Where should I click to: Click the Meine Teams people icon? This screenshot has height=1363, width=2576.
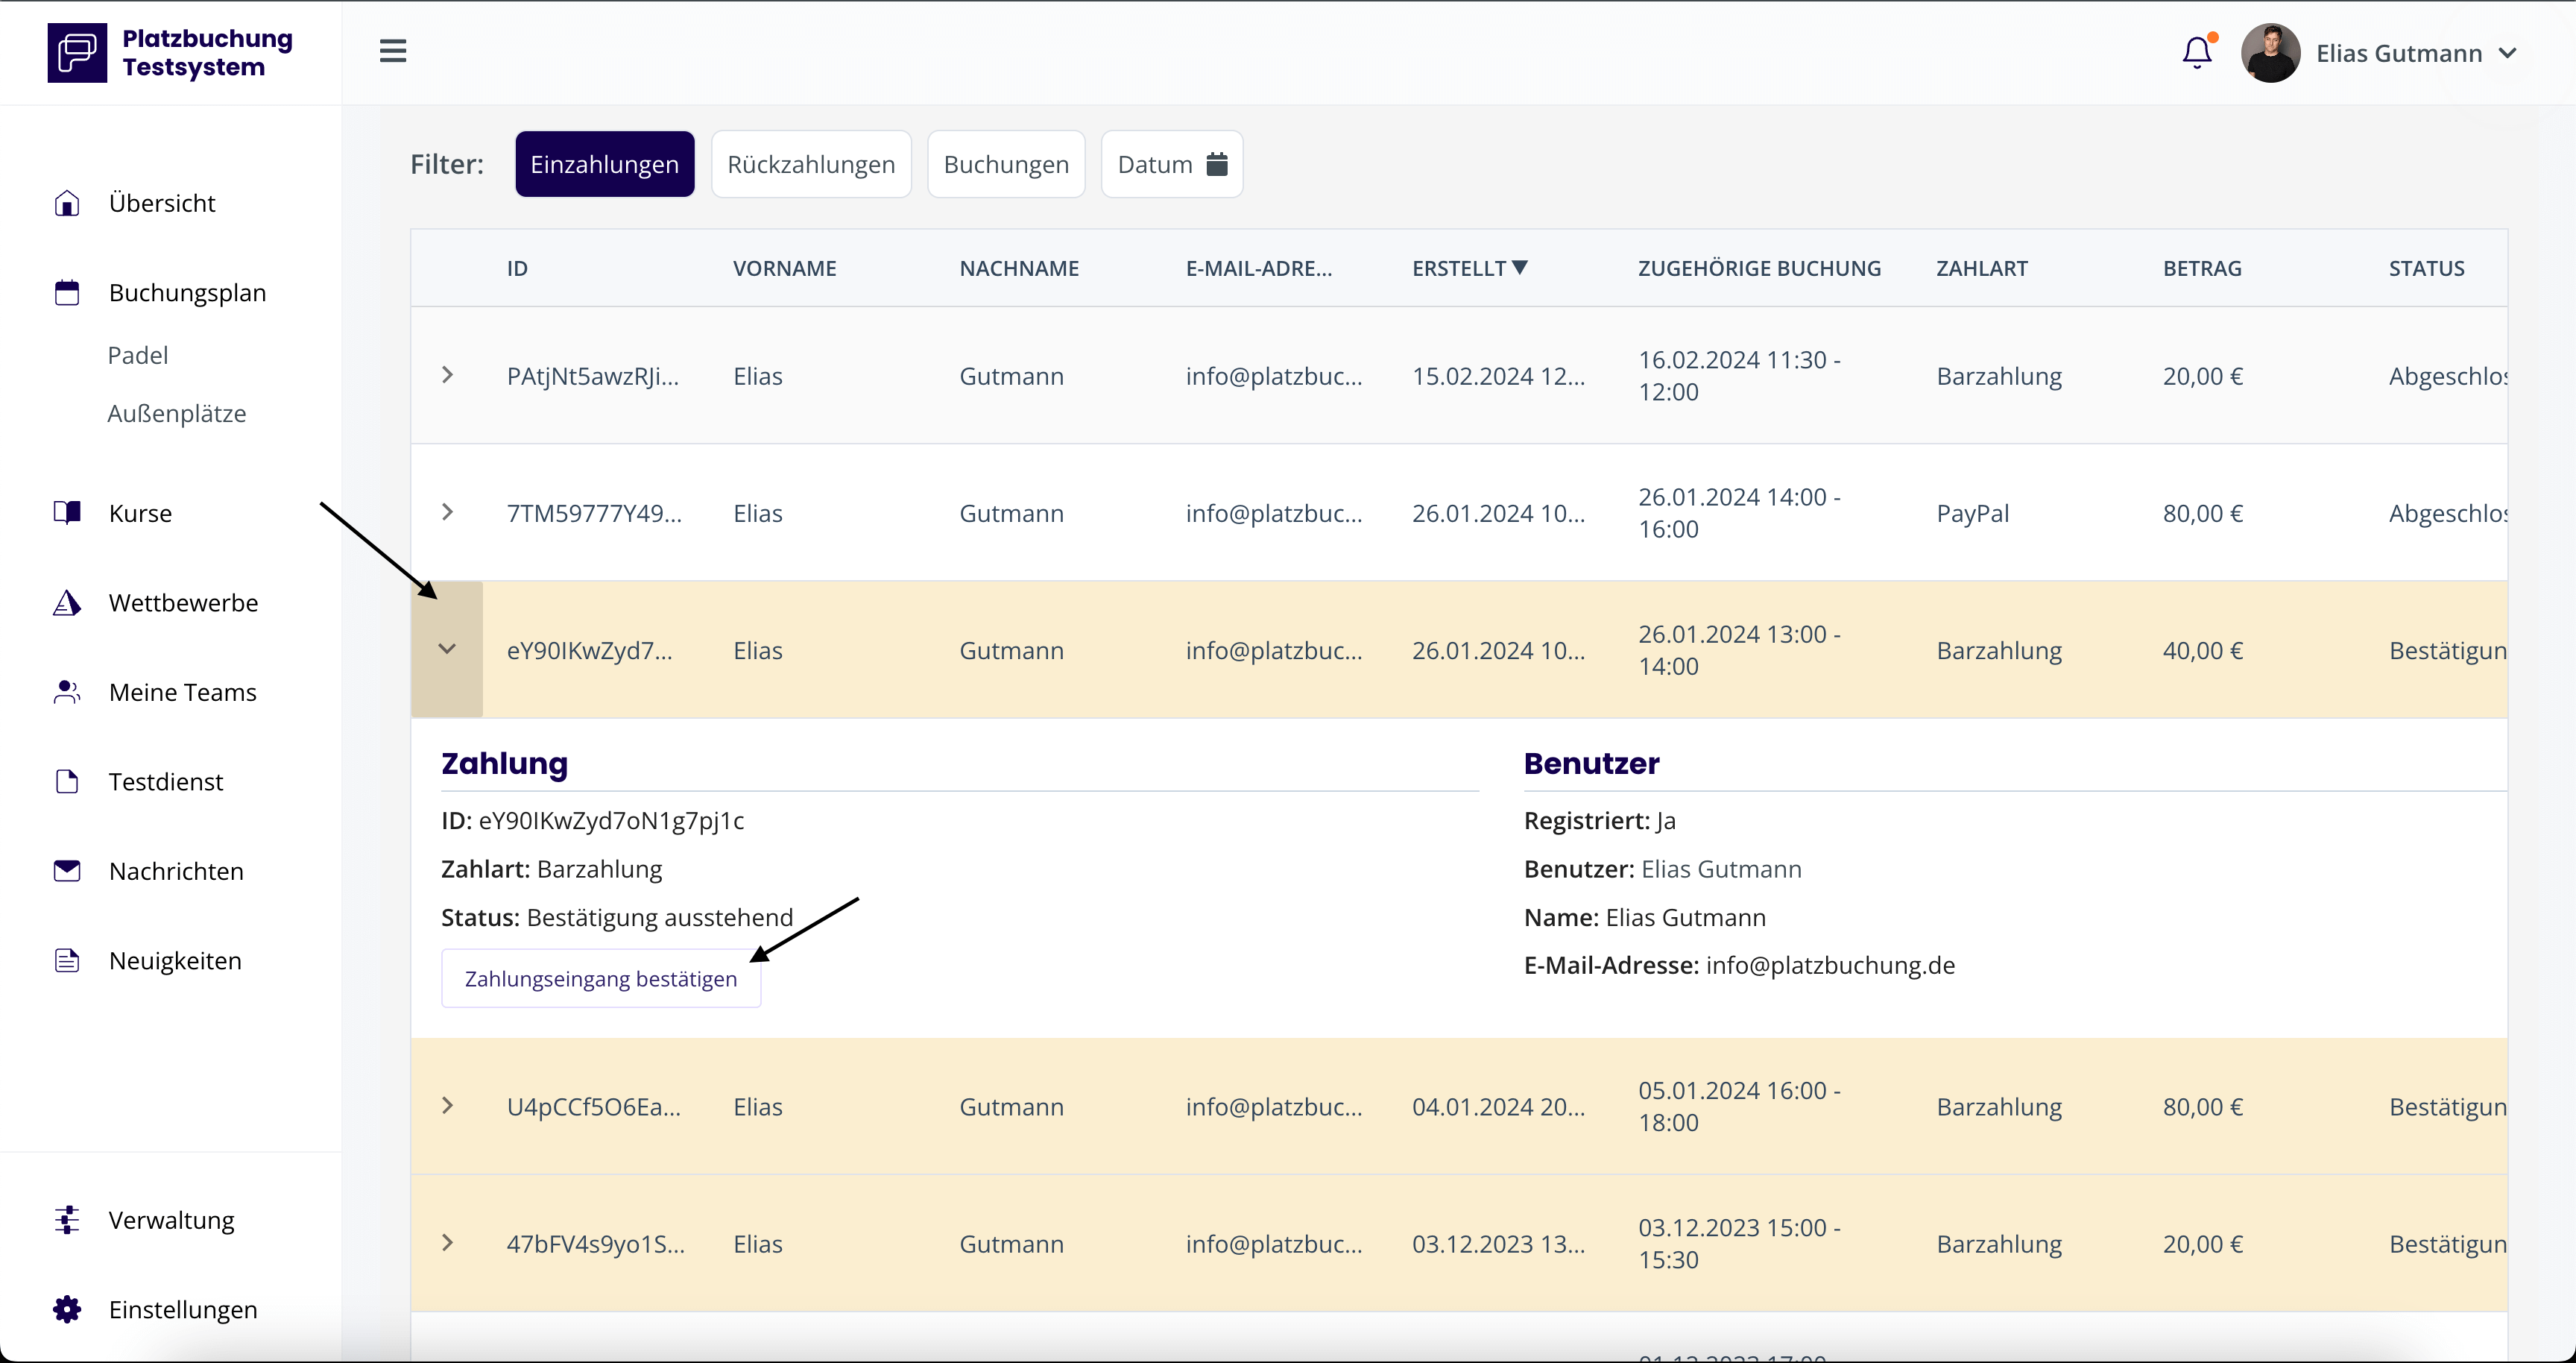pos(67,692)
